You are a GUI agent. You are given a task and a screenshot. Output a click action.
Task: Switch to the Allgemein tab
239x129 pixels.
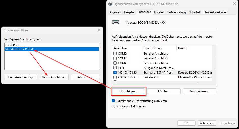coord(115,12)
